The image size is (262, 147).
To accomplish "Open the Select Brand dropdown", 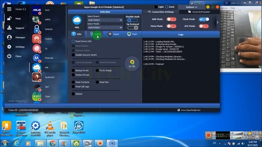I will (105, 20).
